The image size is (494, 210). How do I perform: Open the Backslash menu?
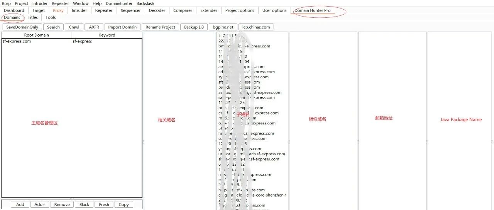tap(145, 3)
